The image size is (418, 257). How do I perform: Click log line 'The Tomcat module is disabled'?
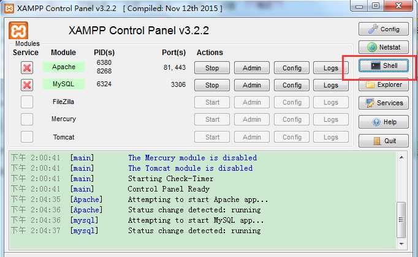pos(191,168)
